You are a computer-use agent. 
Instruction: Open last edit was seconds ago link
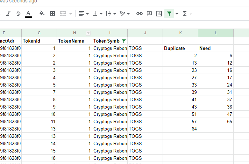19,1
